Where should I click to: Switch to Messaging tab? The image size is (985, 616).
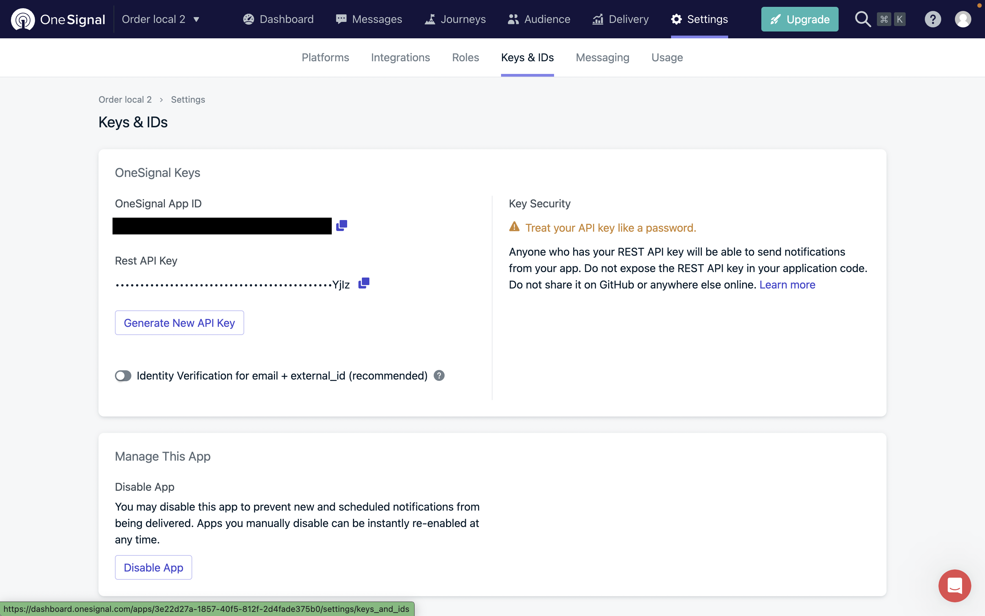coord(602,57)
